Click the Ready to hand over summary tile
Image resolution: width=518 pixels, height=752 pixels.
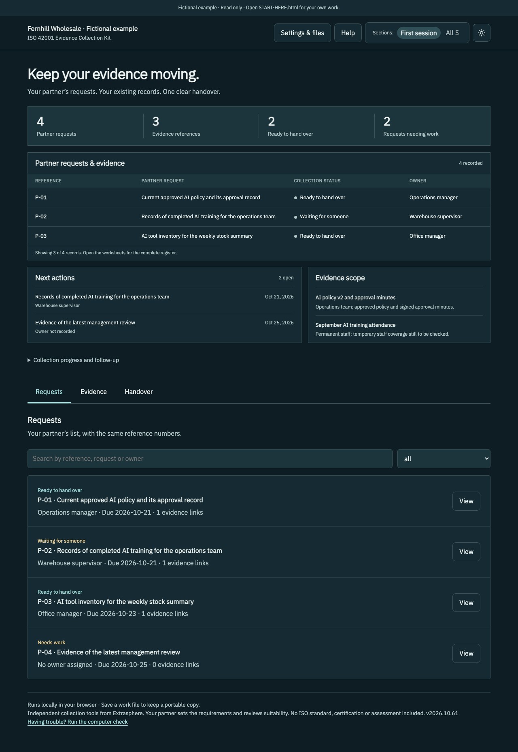tap(316, 126)
